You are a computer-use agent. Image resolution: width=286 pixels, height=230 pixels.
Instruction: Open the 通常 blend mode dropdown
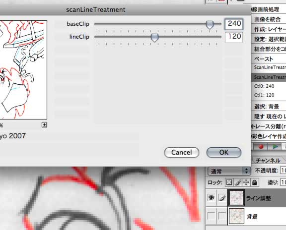point(229,171)
